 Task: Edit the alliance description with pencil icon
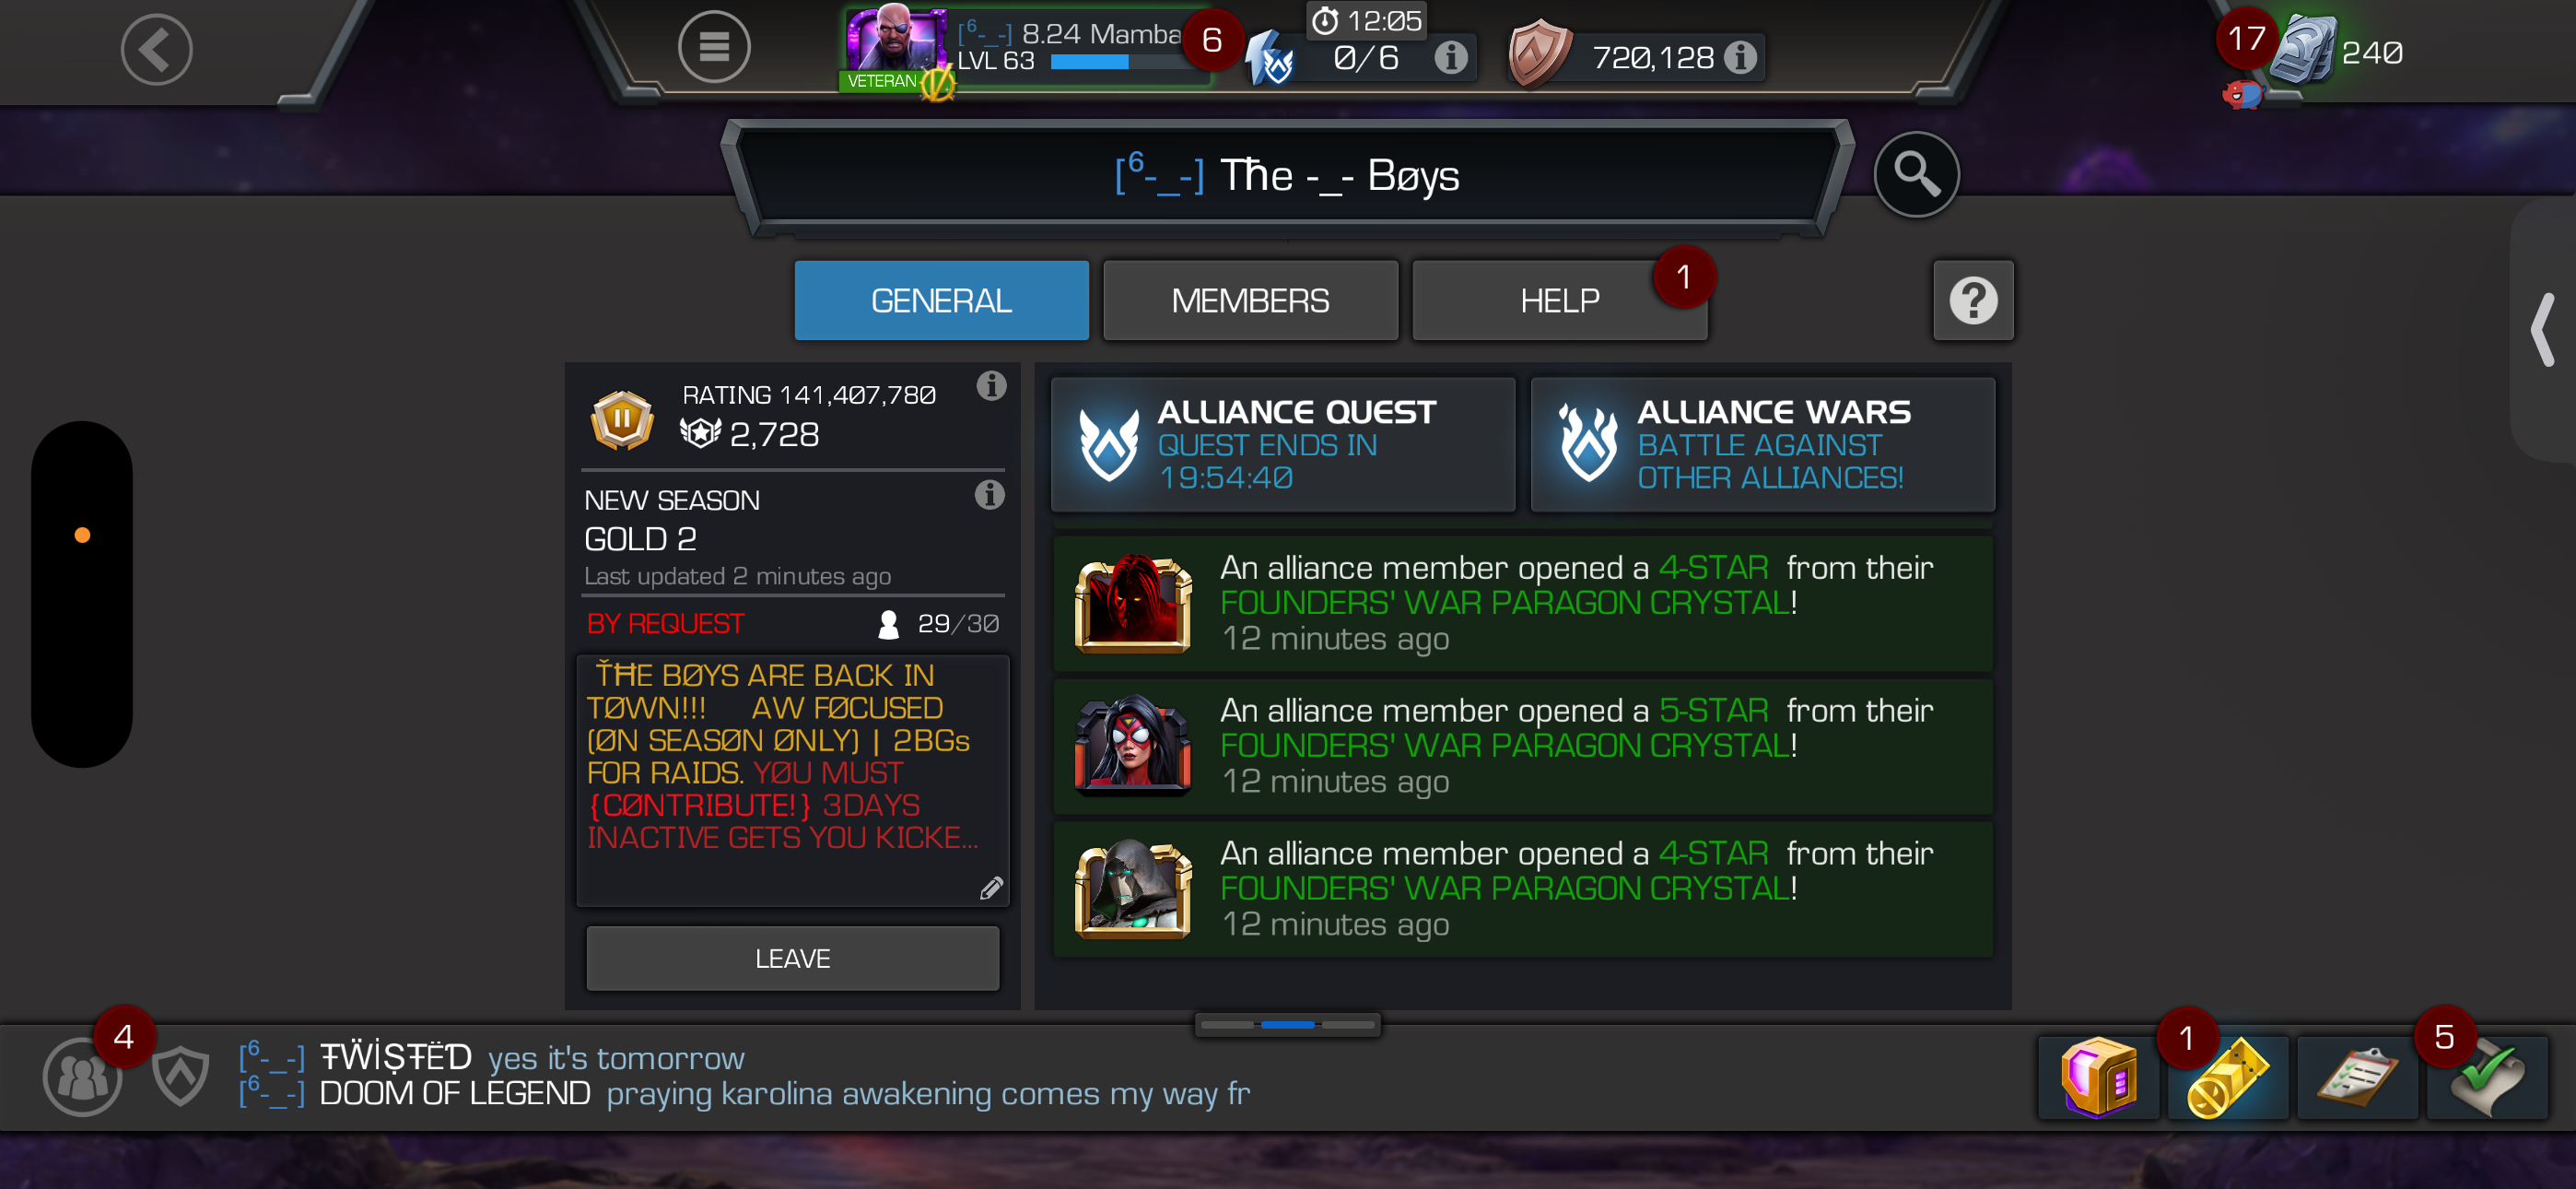point(991,888)
